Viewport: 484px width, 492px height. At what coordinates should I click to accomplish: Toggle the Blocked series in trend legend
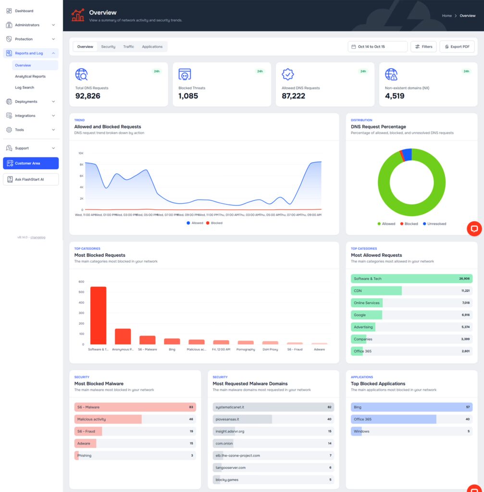point(214,223)
